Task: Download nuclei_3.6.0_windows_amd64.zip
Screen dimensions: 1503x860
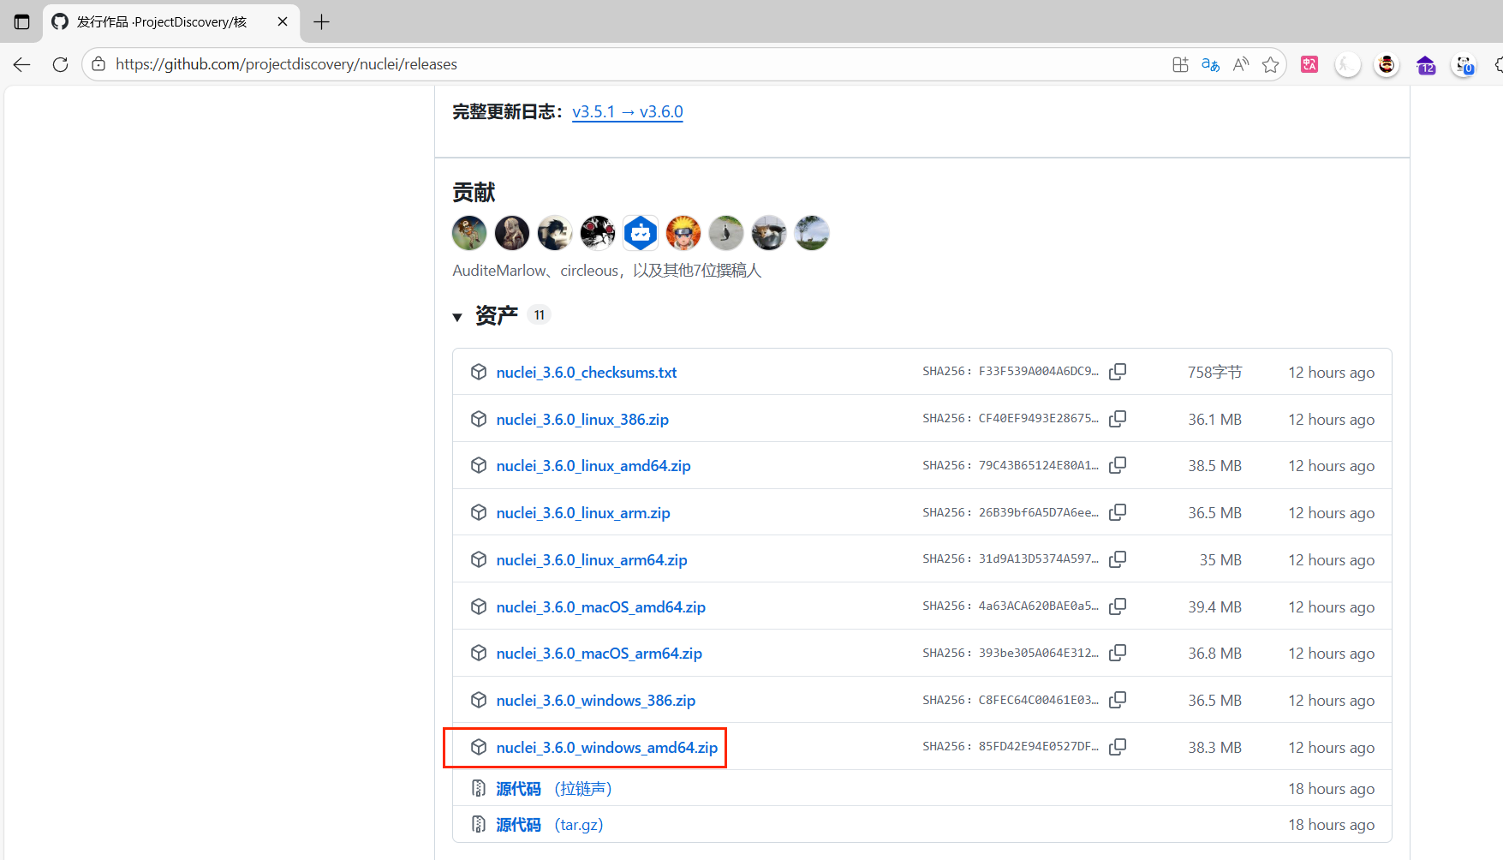Action: point(607,748)
